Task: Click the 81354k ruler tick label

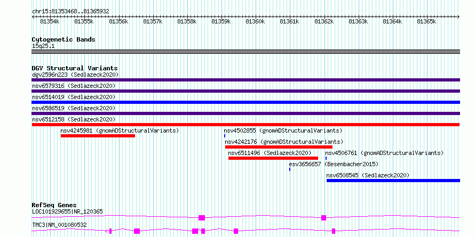Action: [50, 21]
